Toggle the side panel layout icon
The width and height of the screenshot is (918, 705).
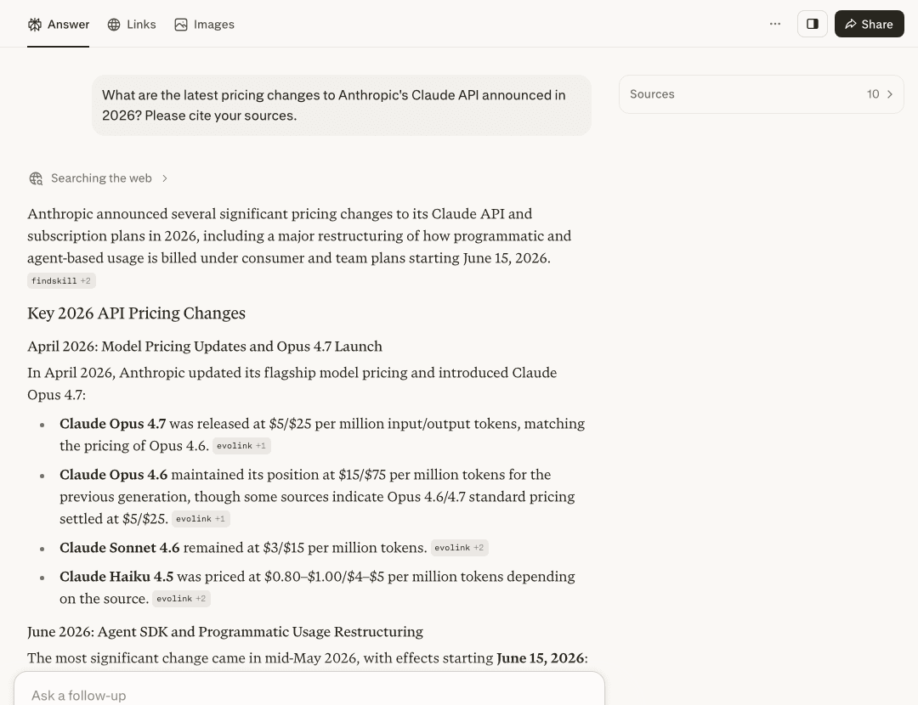click(x=813, y=24)
